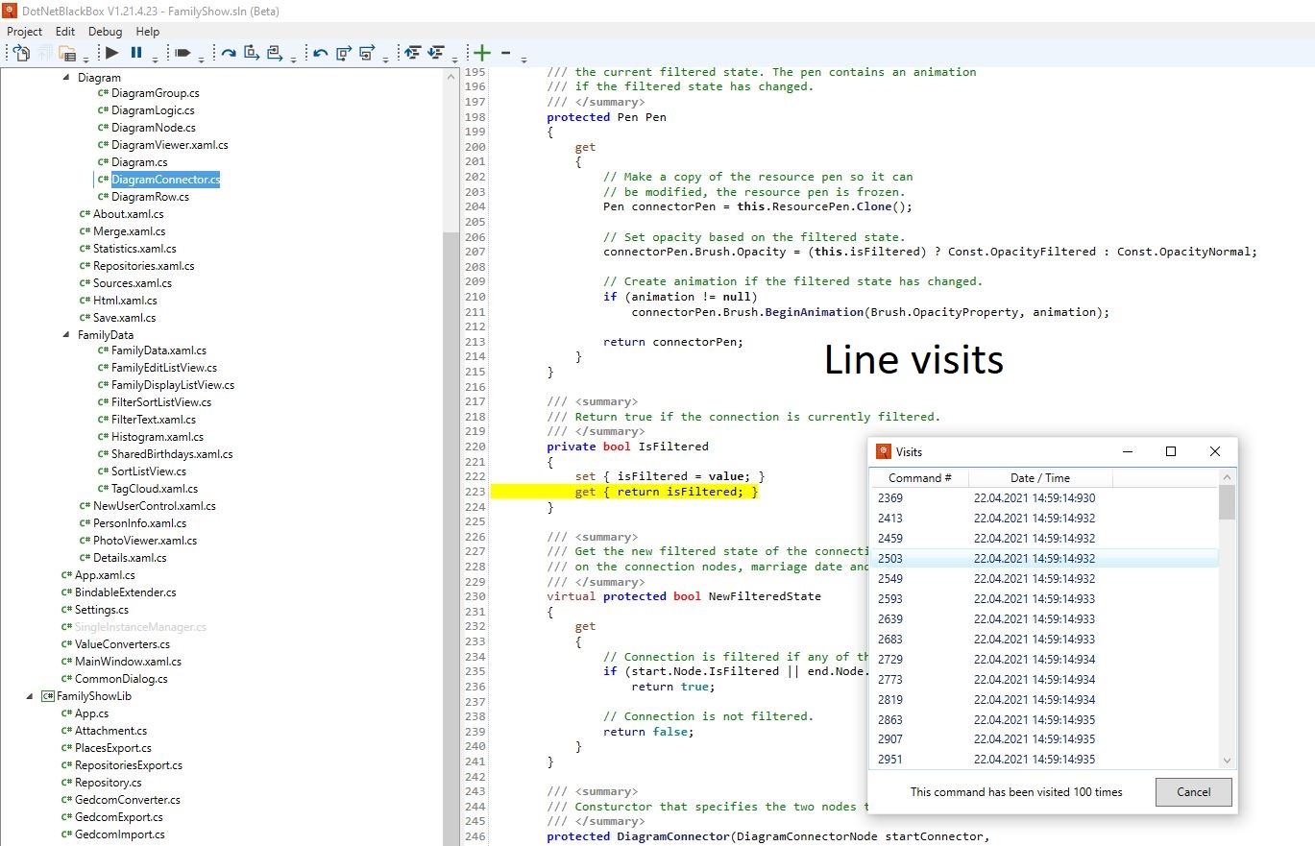Select DiagramNode.cs in tree
This screenshot has height=846, width=1315.
click(153, 128)
